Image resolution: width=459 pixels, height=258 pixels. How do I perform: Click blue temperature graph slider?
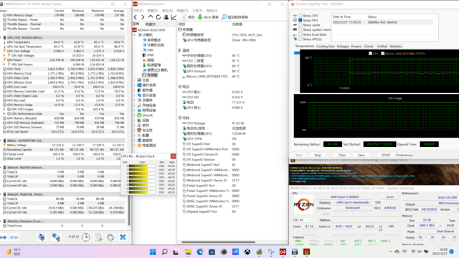tap(297, 53)
